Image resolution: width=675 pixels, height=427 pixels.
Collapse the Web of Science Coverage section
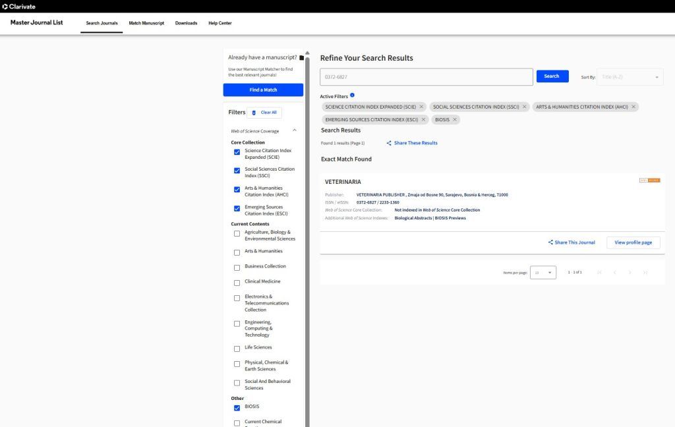pos(295,130)
